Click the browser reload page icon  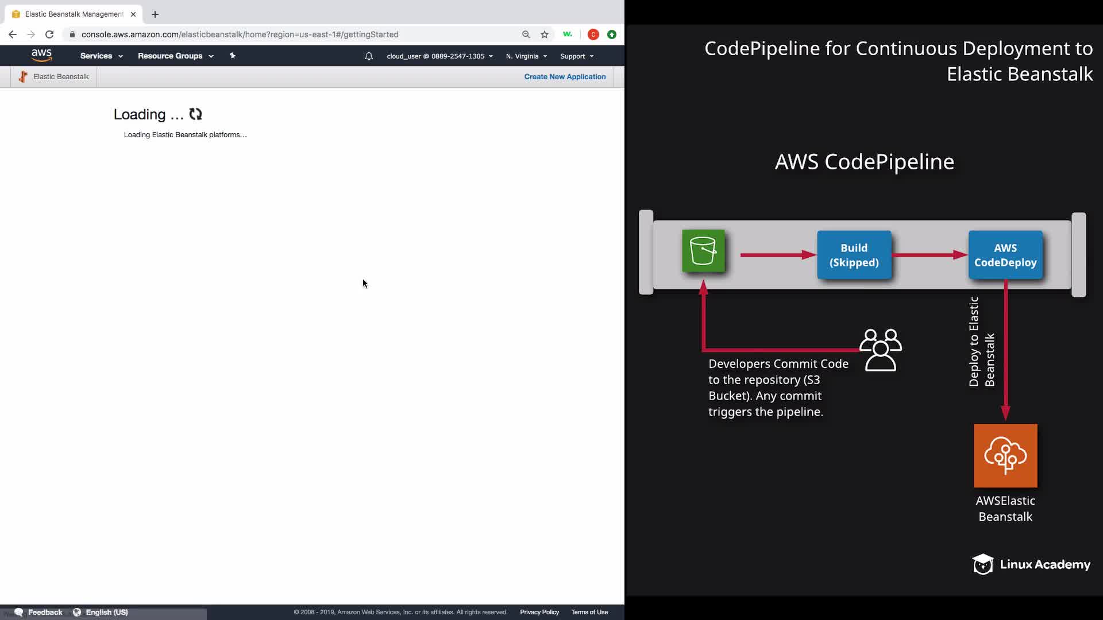(49, 34)
